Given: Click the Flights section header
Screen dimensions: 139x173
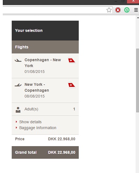Looking at the screenshot, I should pyautogui.click(x=45, y=47).
